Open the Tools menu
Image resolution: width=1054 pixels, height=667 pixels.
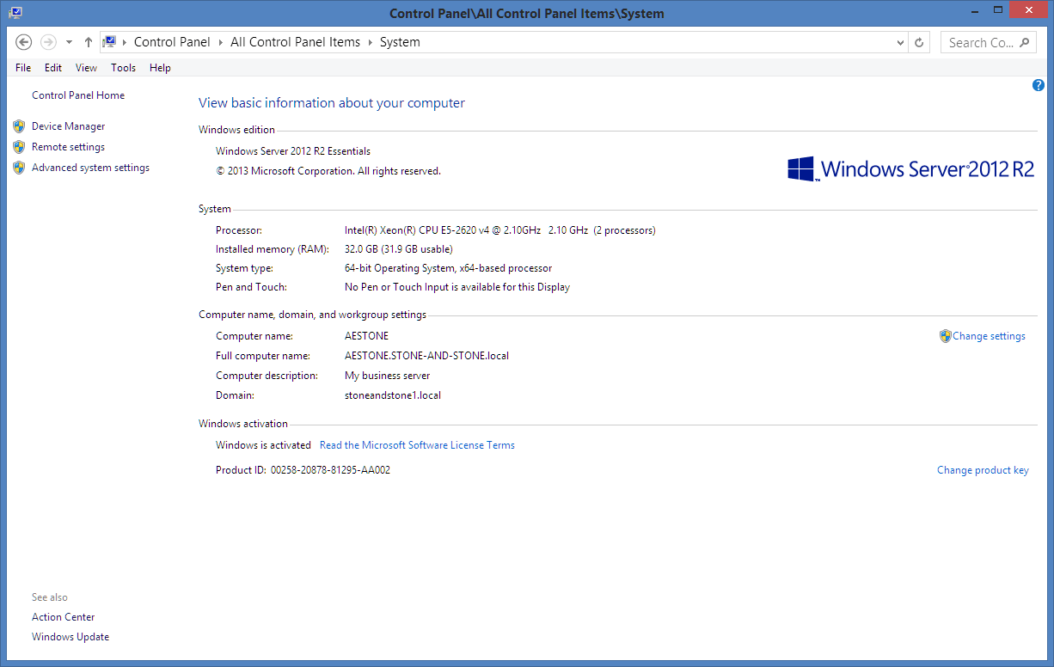123,67
